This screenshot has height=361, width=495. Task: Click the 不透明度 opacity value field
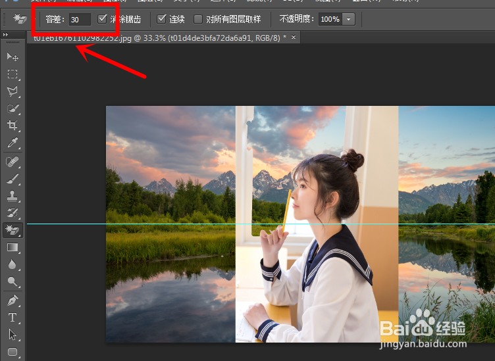(x=330, y=19)
